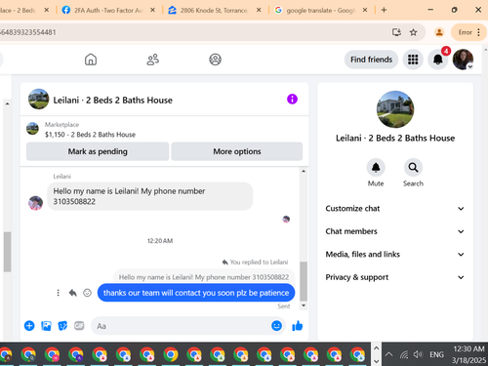Open emoji picker in message box
488x366 pixels.
point(276,326)
